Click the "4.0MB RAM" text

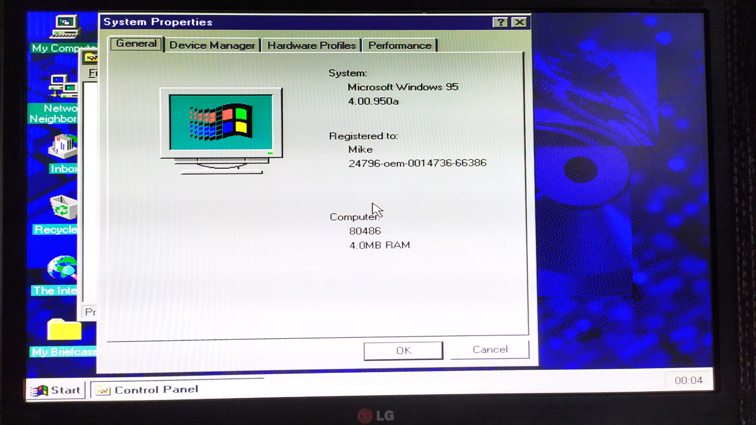tap(379, 245)
